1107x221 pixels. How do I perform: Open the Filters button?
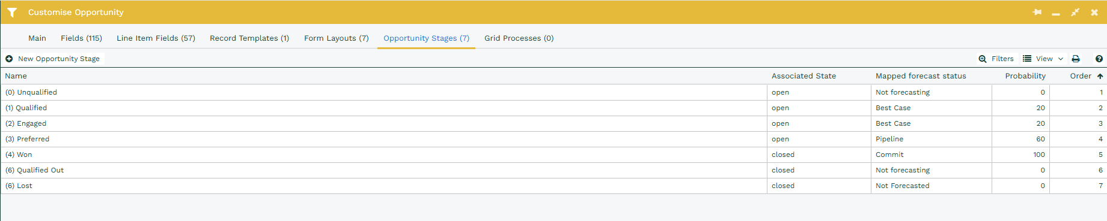[996, 59]
